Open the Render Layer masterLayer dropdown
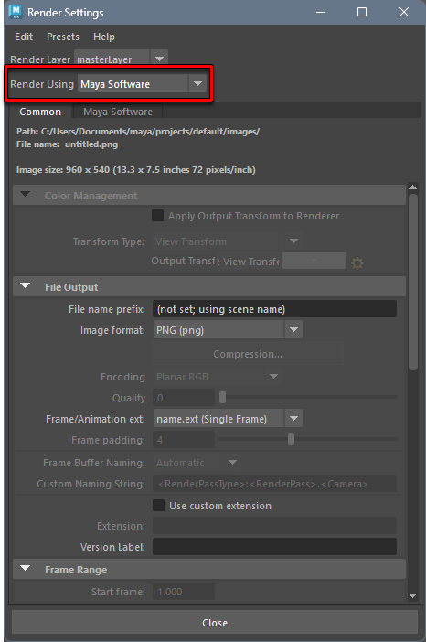Image resolution: width=426 pixels, height=642 pixels. pos(159,59)
